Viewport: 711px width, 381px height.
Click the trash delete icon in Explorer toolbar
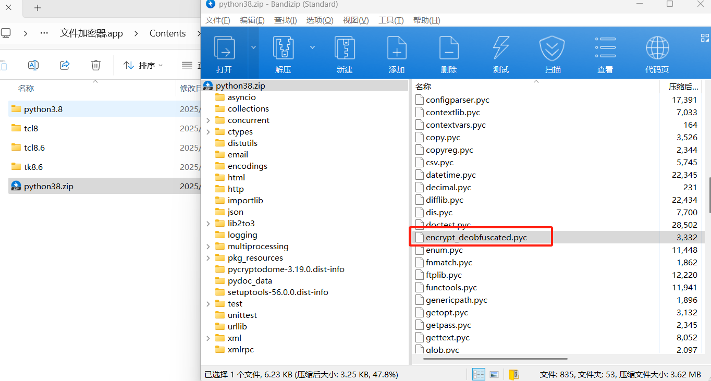tap(96, 65)
